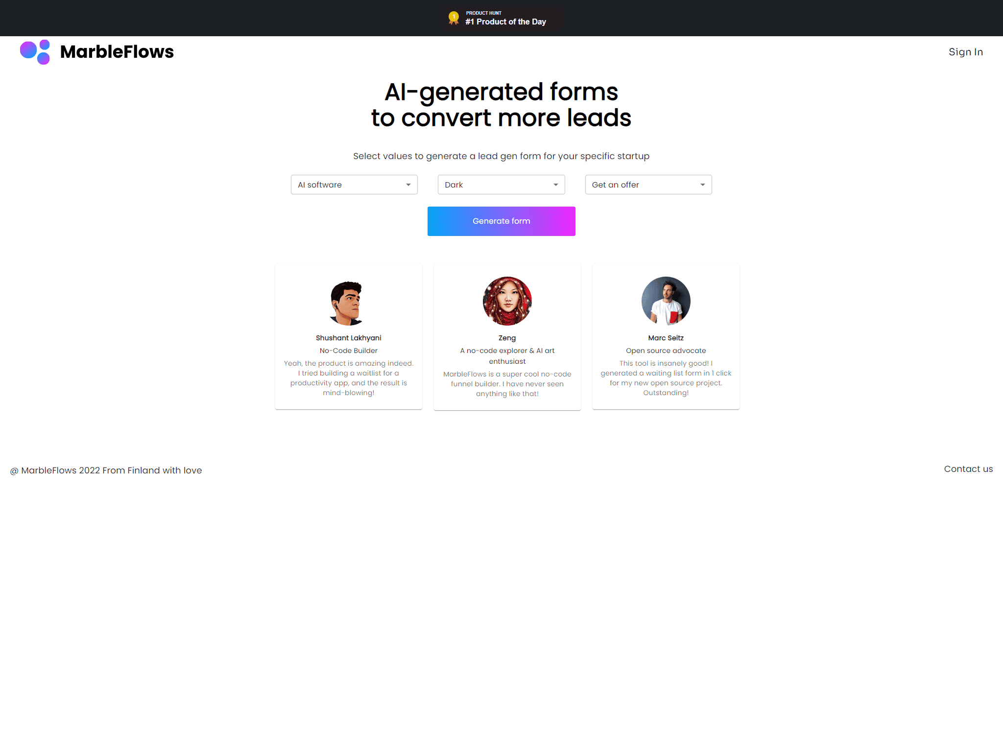Click the 'AI-generated forms' headline
Screen dimensions: 1003x752
point(501,105)
